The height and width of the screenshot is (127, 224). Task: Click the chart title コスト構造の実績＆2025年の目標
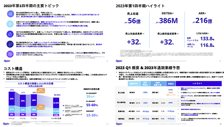click(35, 84)
